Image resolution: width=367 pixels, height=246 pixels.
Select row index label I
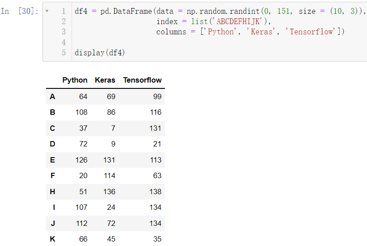point(54,208)
